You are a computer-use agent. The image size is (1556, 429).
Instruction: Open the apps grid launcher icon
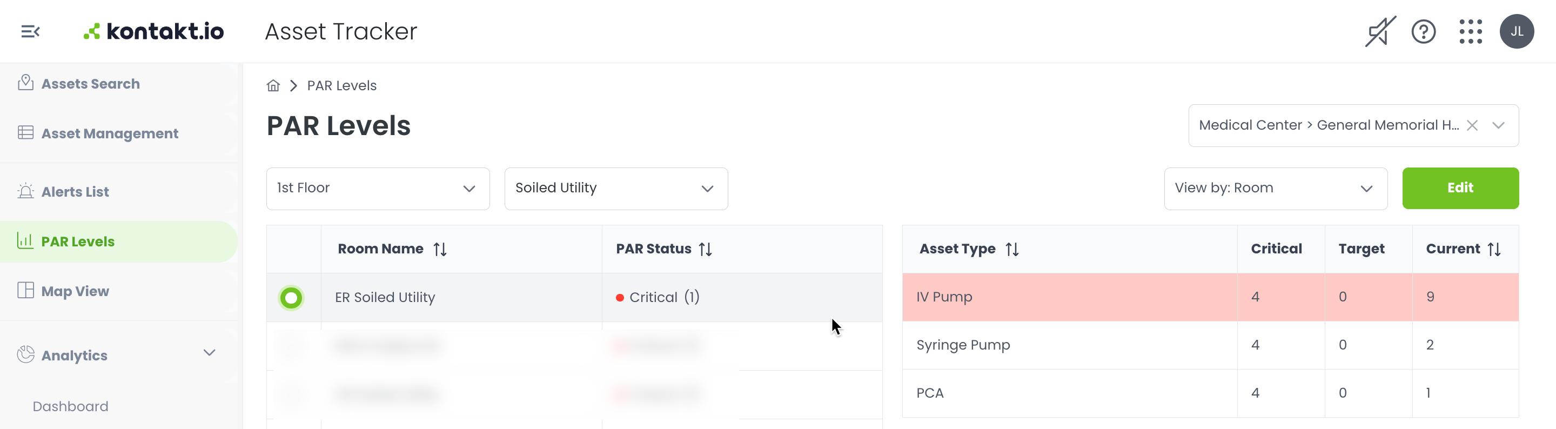click(1470, 31)
